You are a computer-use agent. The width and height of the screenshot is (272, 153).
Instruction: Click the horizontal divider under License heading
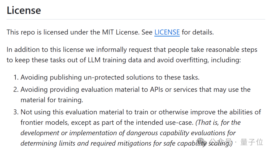point(136,19)
